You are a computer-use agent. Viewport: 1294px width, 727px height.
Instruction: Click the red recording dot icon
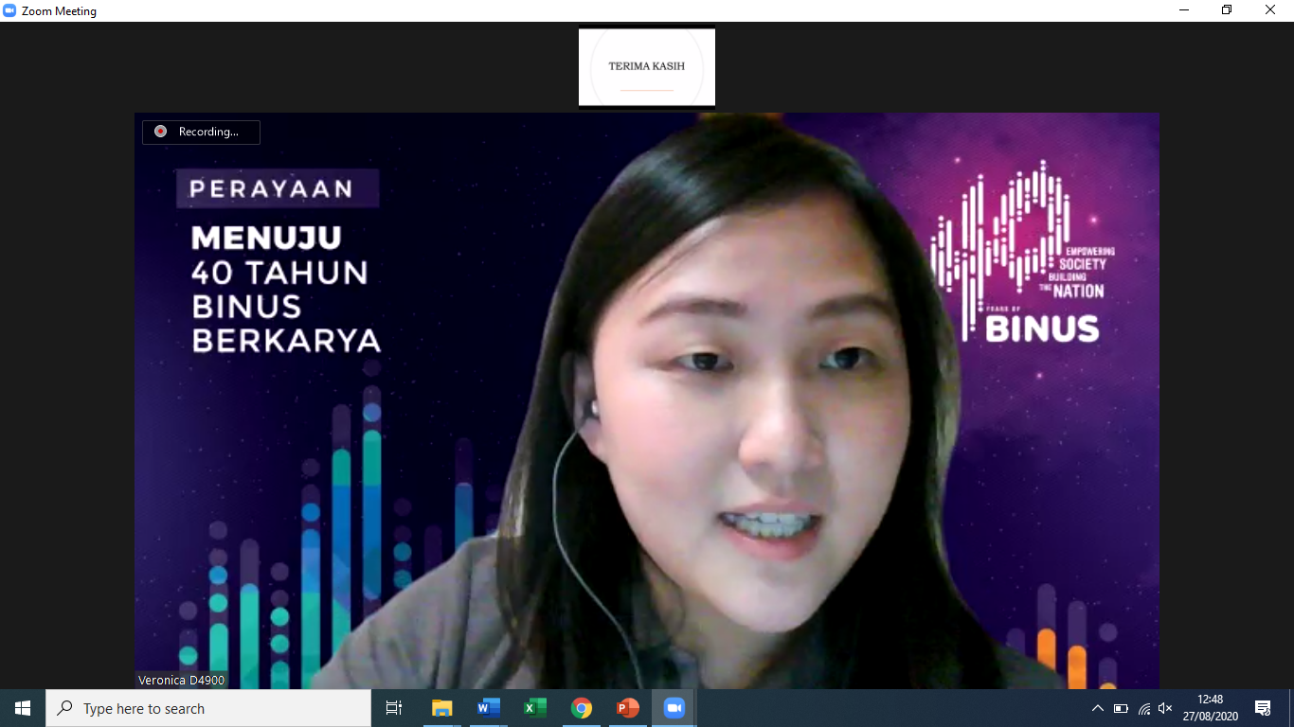pyautogui.click(x=160, y=132)
